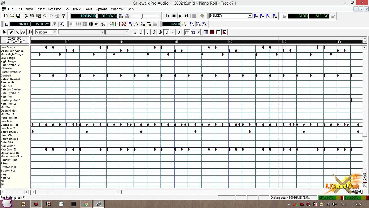The height and width of the screenshot is (208, 369).
Task: Click the New file icon
Action: [x=6, y=16]
